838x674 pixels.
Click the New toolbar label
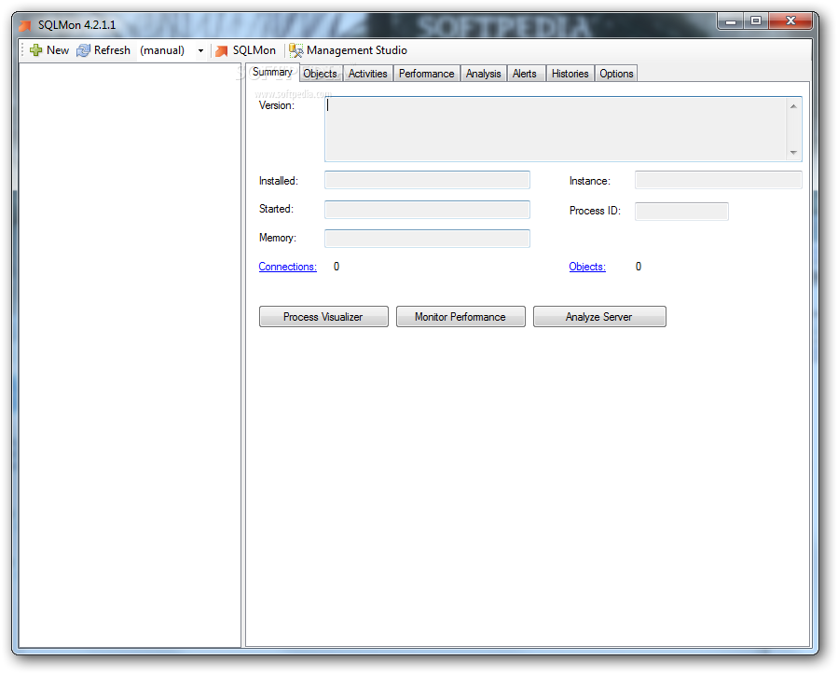pos(58,50)
